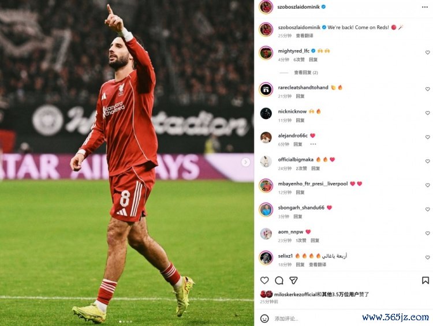Go to next photo using carousel arrow
This screenshot has width=433, height=326.
pos(245,162)
